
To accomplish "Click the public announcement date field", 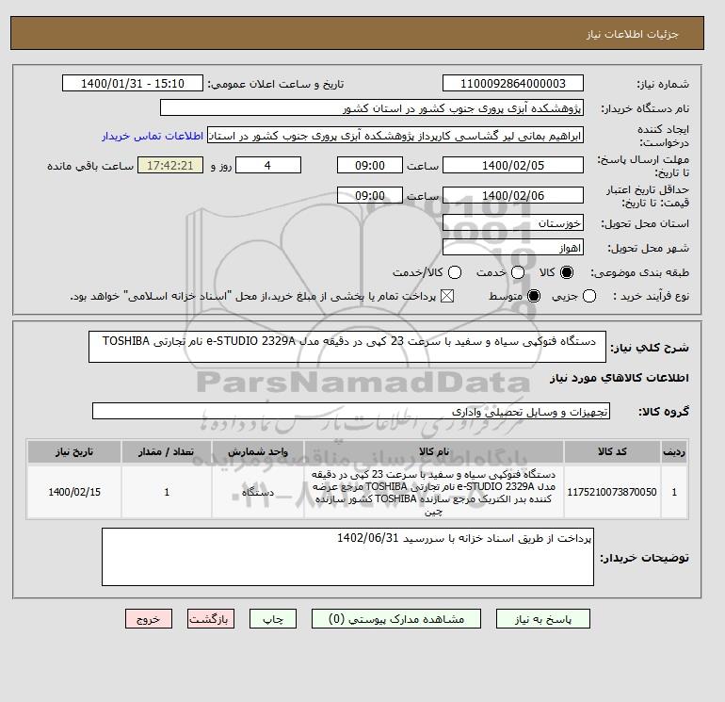I will point(133,83).
